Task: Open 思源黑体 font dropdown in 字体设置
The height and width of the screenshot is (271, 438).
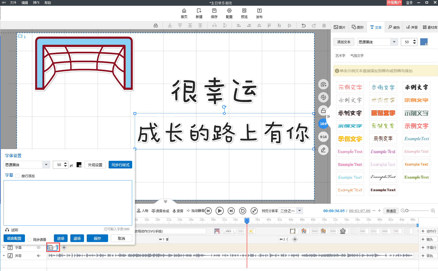Action: [x=46, y=165]
